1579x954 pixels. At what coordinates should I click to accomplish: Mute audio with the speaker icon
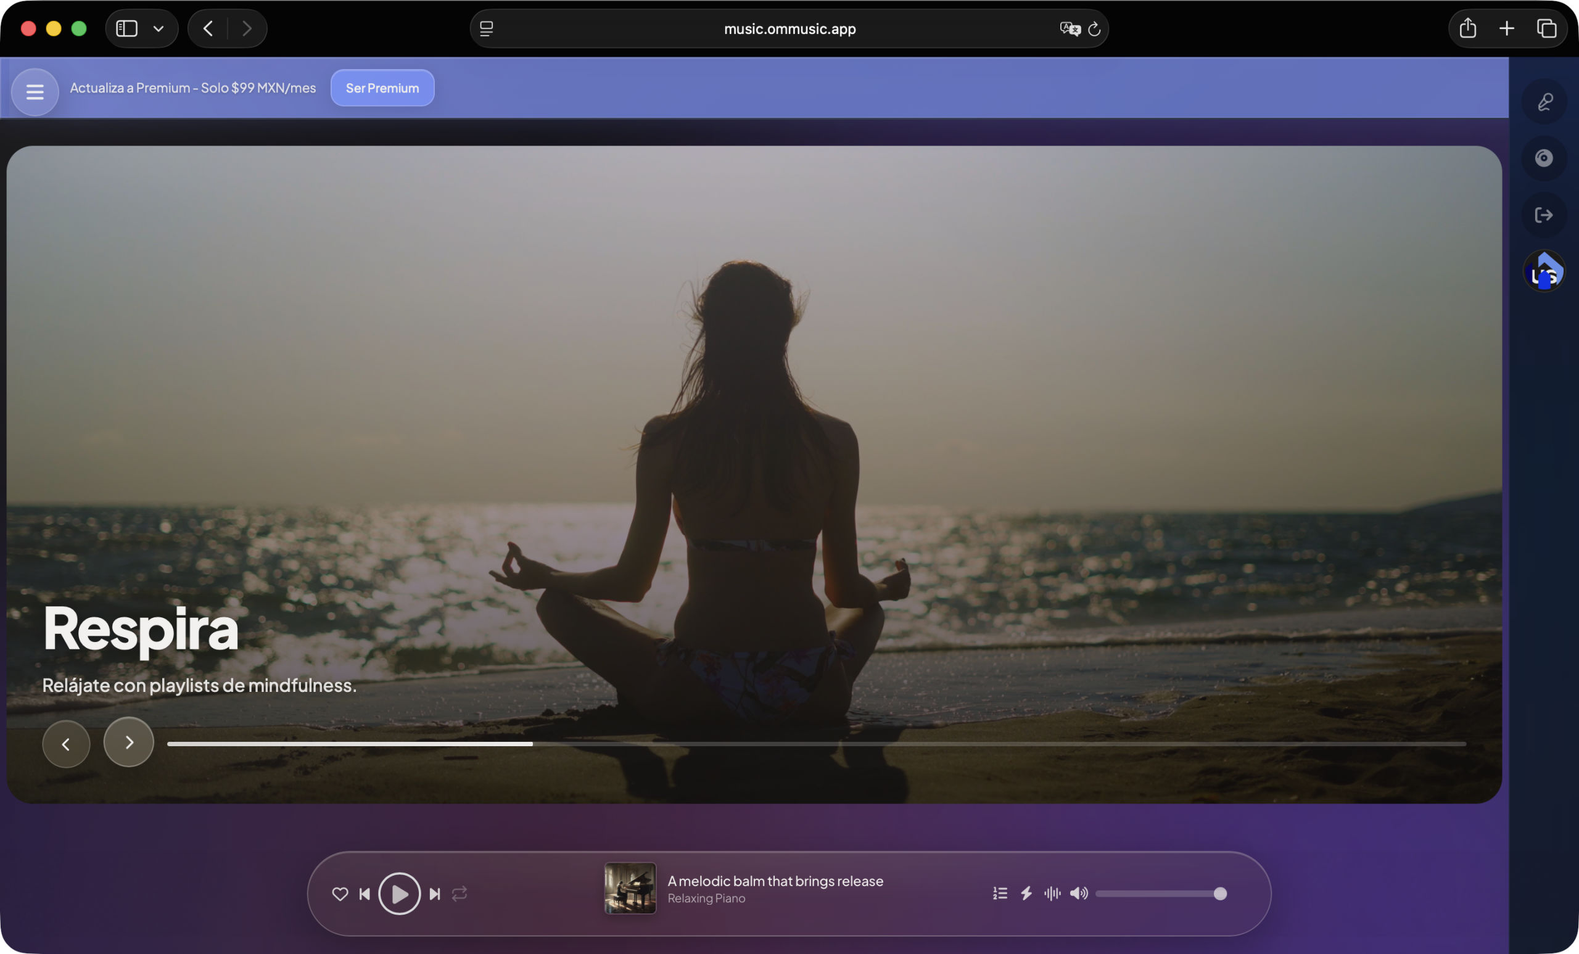tap(1079, 894)
